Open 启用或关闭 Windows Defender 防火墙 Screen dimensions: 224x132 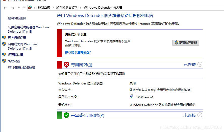(22, 46)
